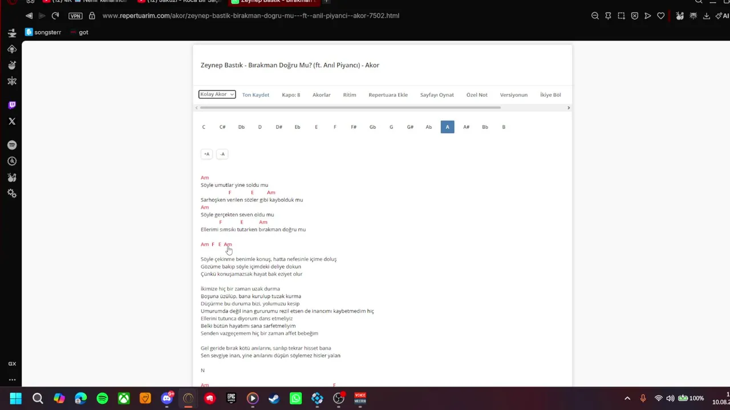Transpose to key F#
The width and height of the screenshot is (730, 410).
(x=354, y=127)
